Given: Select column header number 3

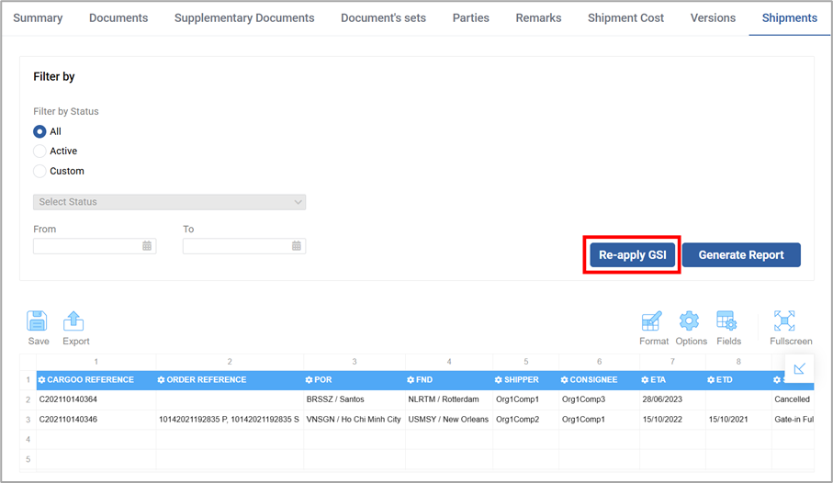Looking at the screenshot, I should point(355,362).
